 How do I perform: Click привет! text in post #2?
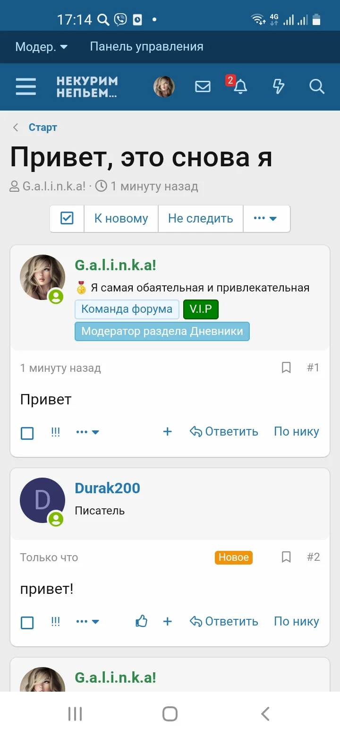(x=47, y=589)
